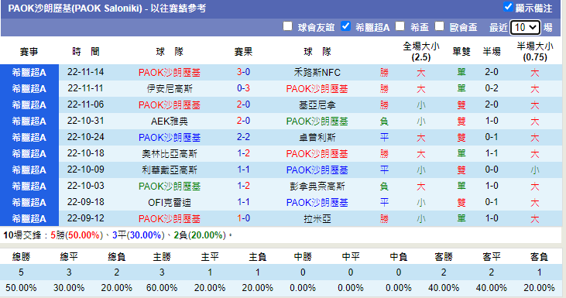Click green PAOK沙朗歷基 in the AEK雅典 row

(317, 122)
